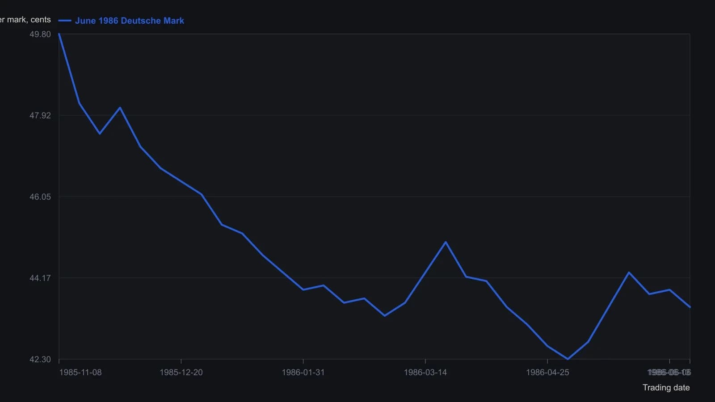The image size is (715, 402).
Task: Select the 47.92 y-axis tick label
Action: click(40, 116)
